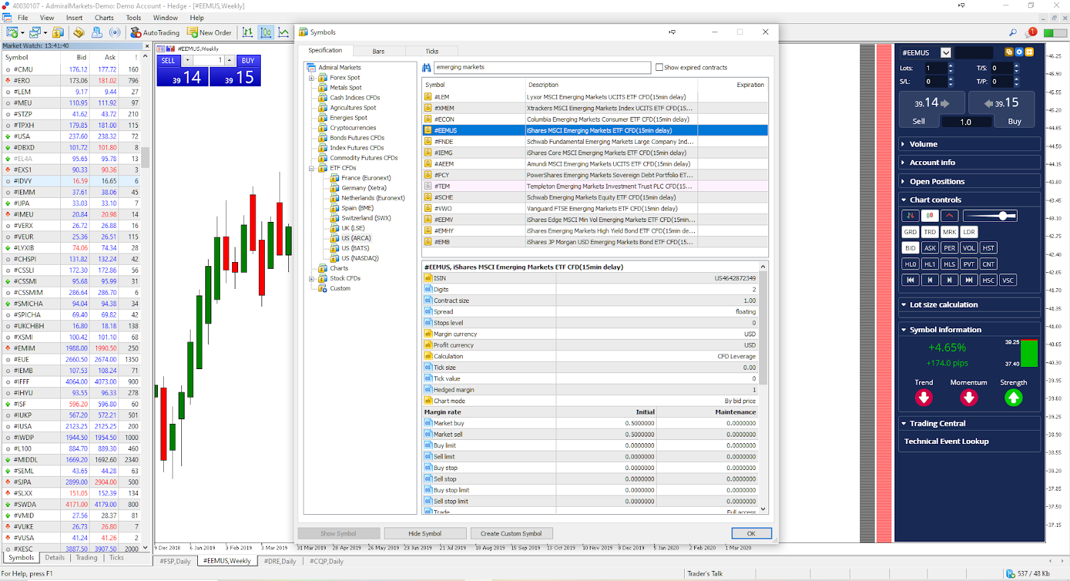This screenshot has height=581, width=1070.
Task: Select red line chart icon in Chart controls
Action: tap(950, 215)
